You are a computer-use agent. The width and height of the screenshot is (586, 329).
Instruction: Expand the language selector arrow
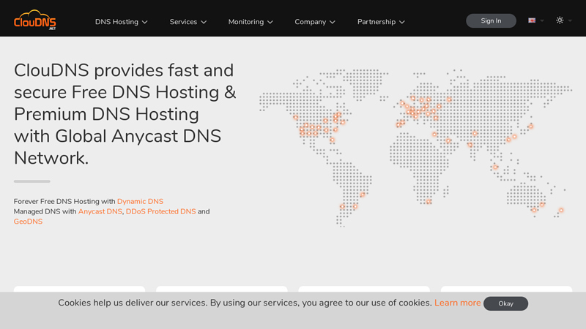(542, 21)
